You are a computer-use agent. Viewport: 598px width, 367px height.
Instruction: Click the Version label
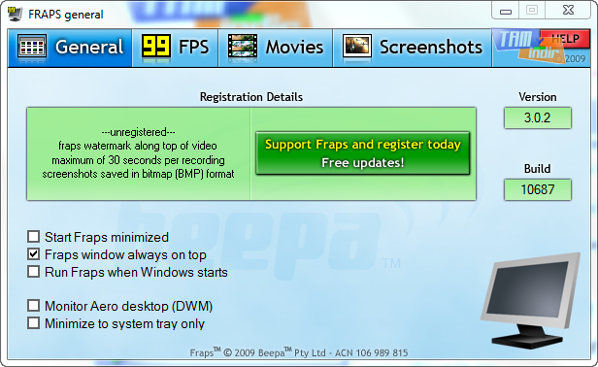coord(538,97)
